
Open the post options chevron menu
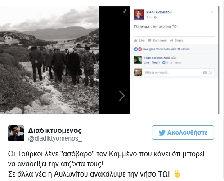pyautogui.click(x=212, y=12)
